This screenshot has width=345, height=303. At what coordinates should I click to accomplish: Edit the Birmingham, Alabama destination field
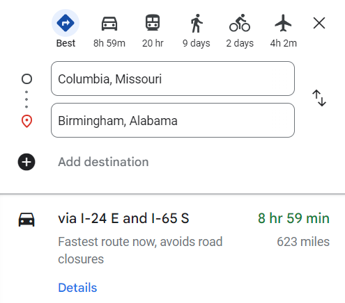click(173, 120)
